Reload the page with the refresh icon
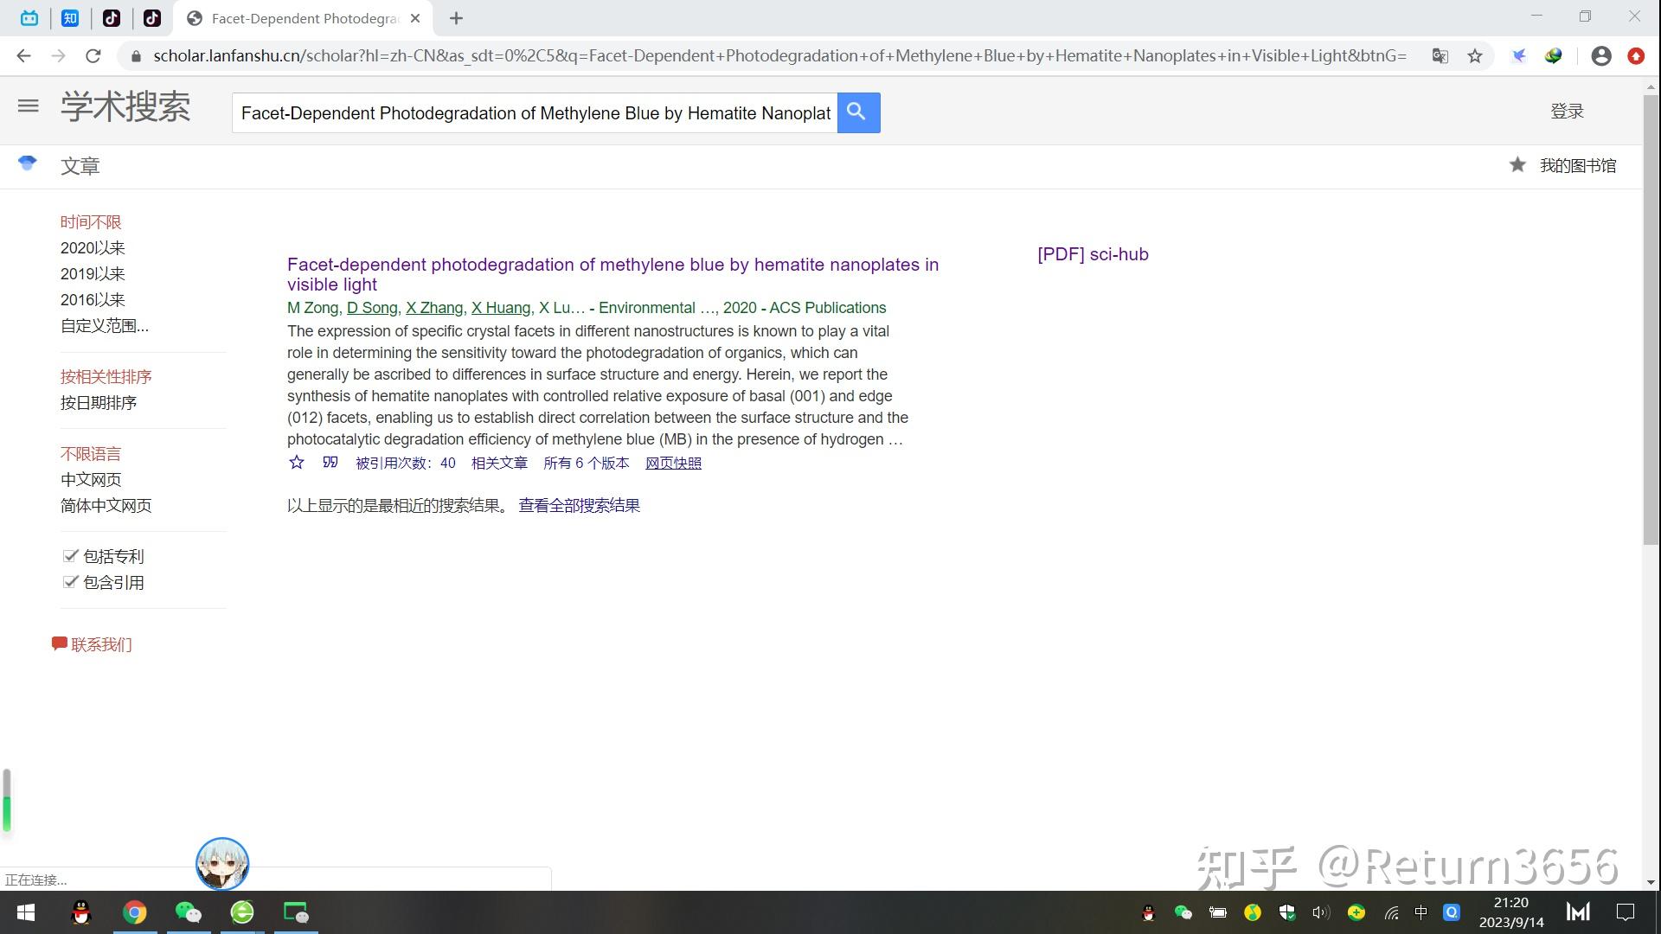Image resolution: width=1661 pixels, height=934 pixels. 93,56
